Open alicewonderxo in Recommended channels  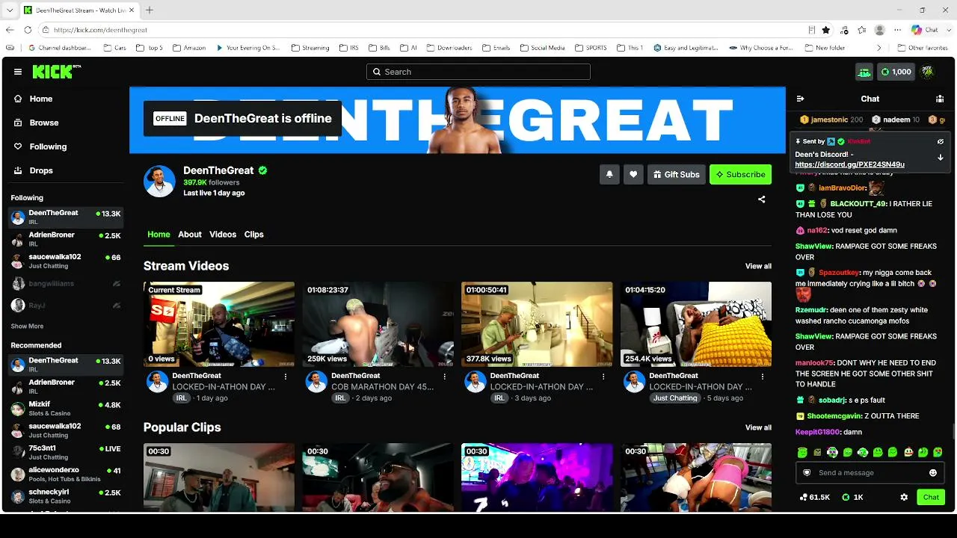pos(65,474)
